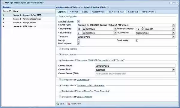Open the FTP Servers tab
The height and width of the screenshot is (108, 180).
click(x=148, y=12)
